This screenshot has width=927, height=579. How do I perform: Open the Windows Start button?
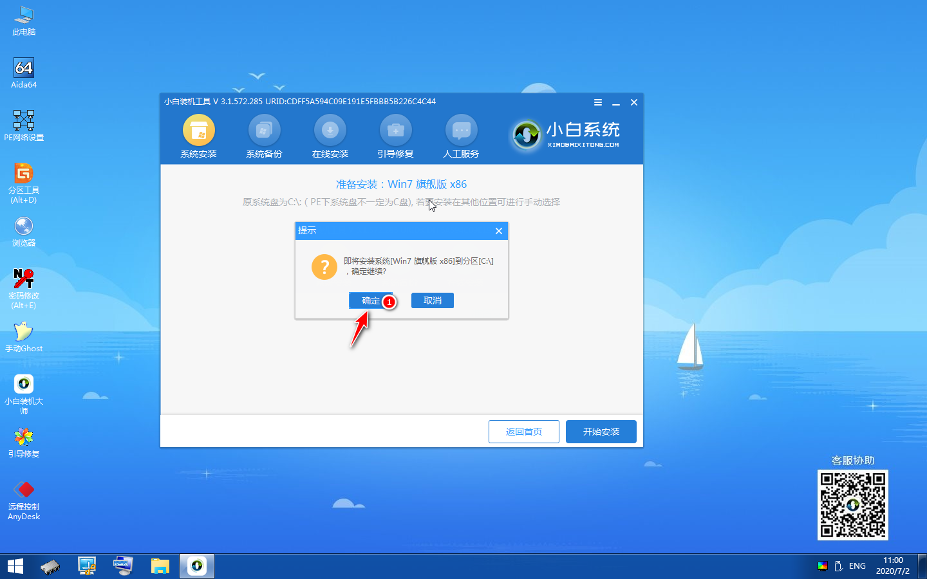[x=15, y=566]
